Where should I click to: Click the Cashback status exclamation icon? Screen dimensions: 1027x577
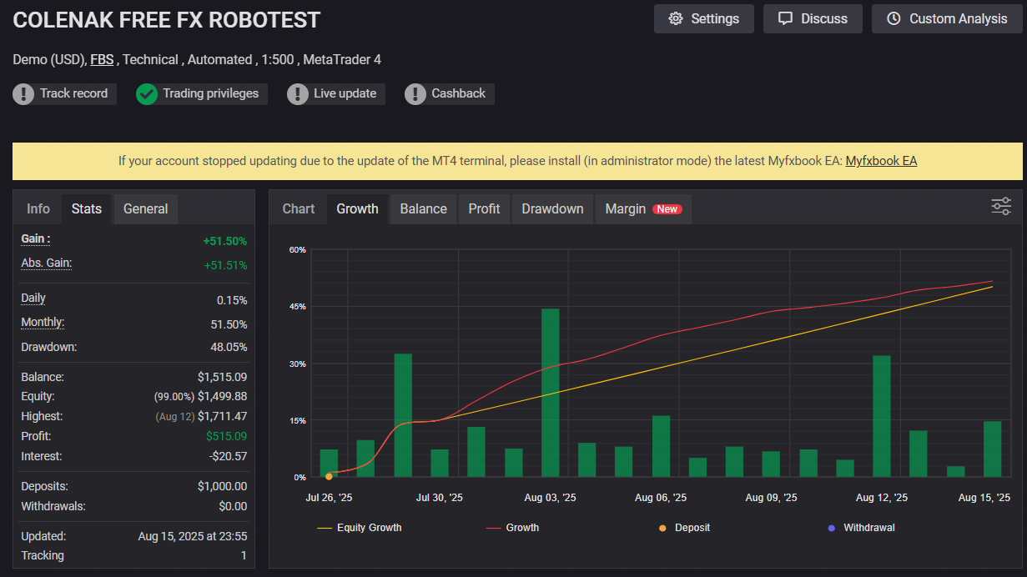tap(415, 94)
